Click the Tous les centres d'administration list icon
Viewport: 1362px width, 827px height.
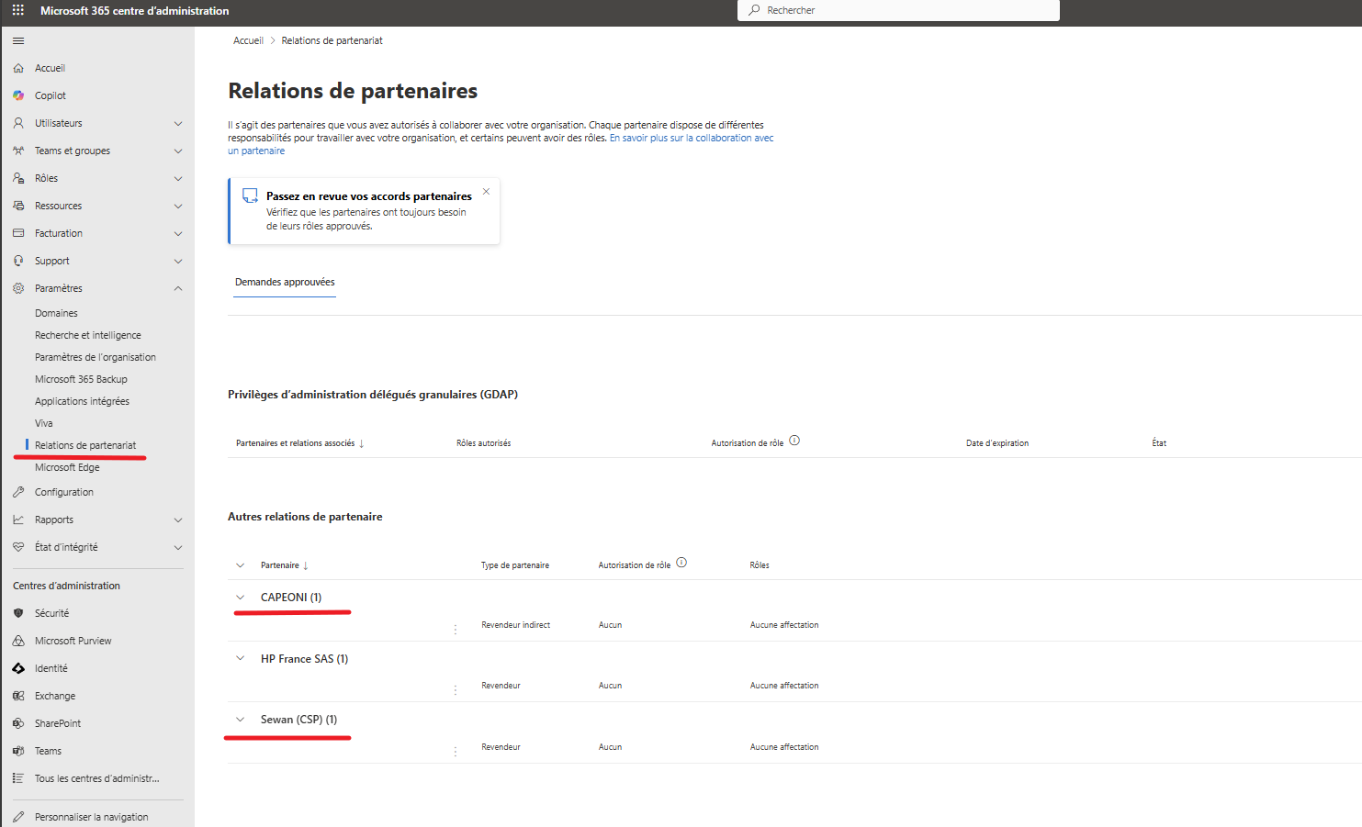click(x=18, y=778)
